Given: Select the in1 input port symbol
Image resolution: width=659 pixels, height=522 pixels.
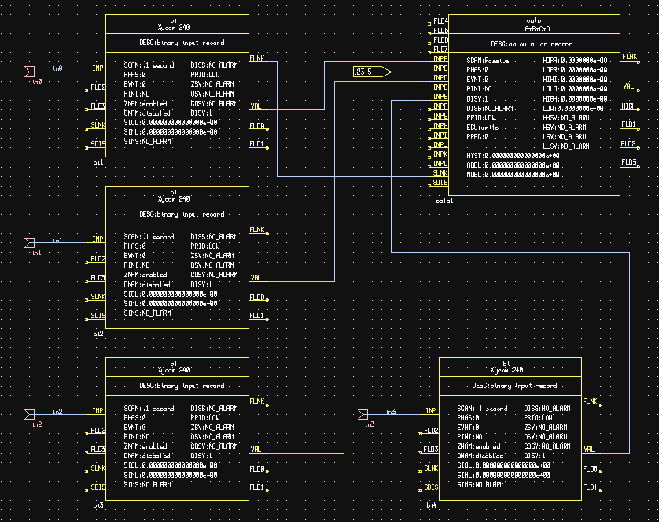Looking at the screenshot, I should coord(29,243).
